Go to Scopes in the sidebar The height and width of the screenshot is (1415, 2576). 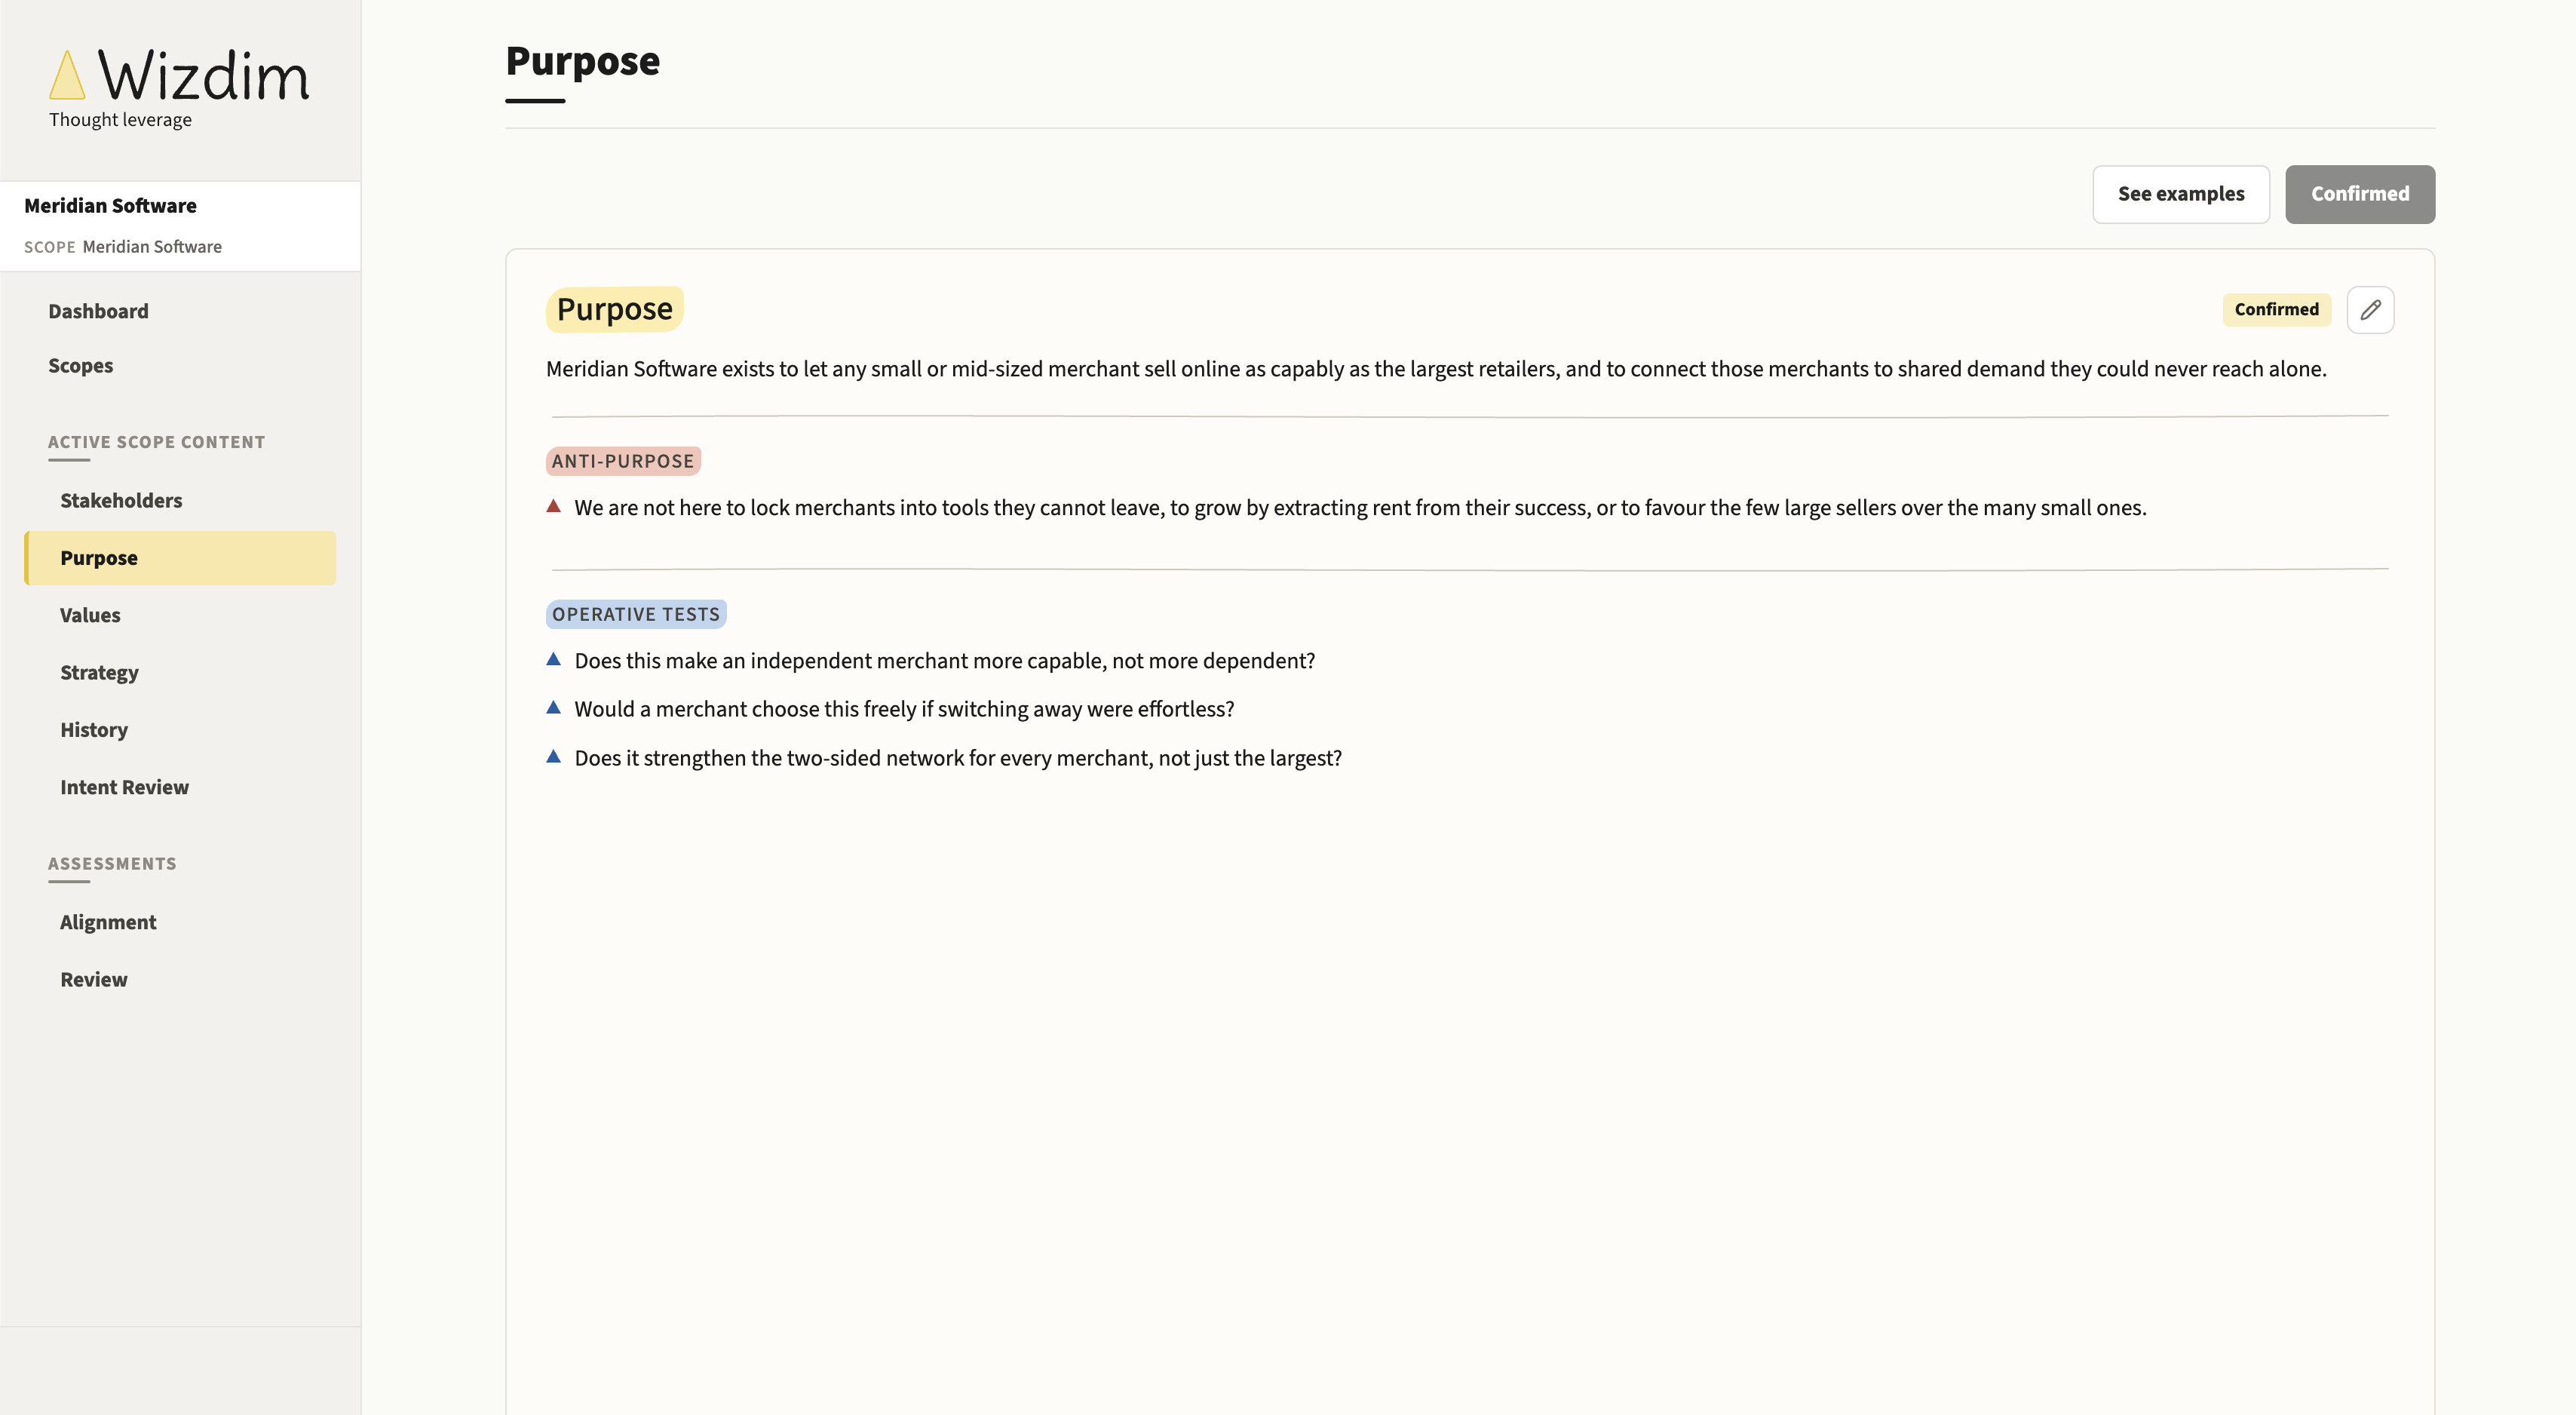click(x=80, y=366)
